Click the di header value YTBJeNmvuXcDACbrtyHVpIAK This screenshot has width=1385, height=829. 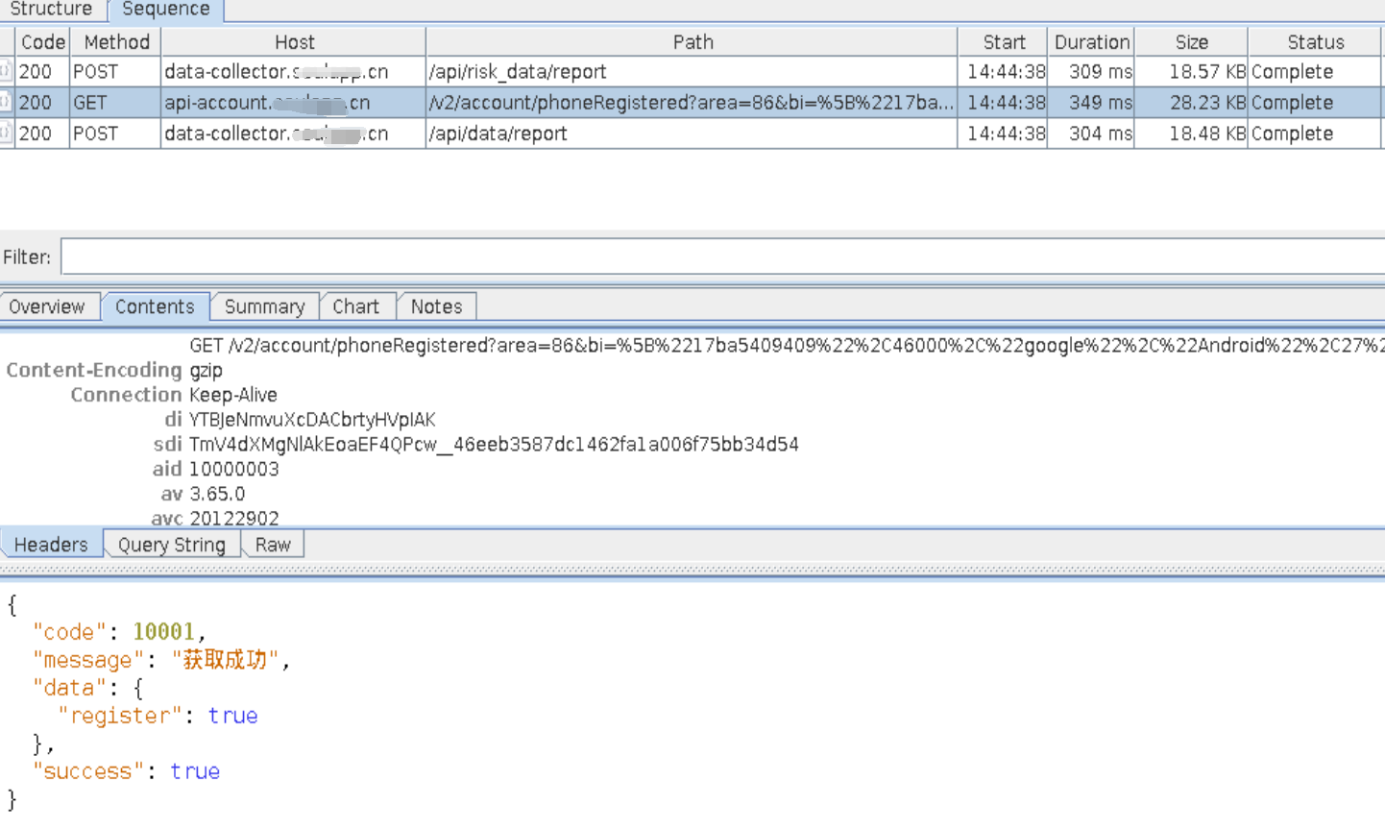(312, 420)
